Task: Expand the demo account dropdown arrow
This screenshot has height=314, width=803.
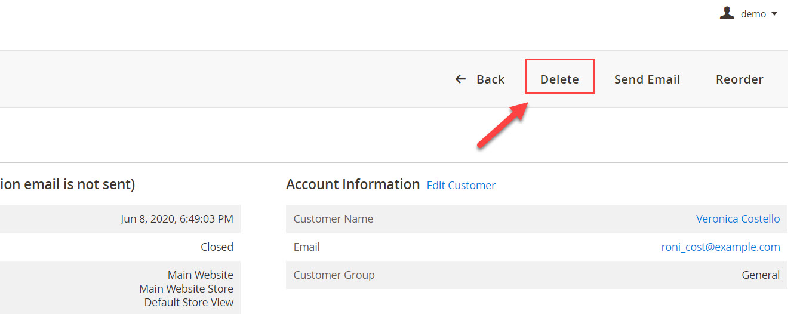Action: point(774,14)
